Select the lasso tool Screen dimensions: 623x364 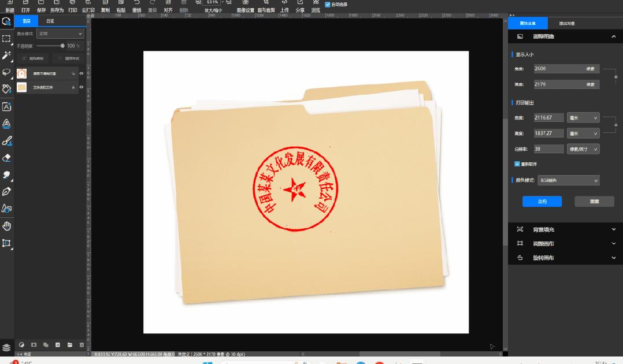tap(6, 72)
